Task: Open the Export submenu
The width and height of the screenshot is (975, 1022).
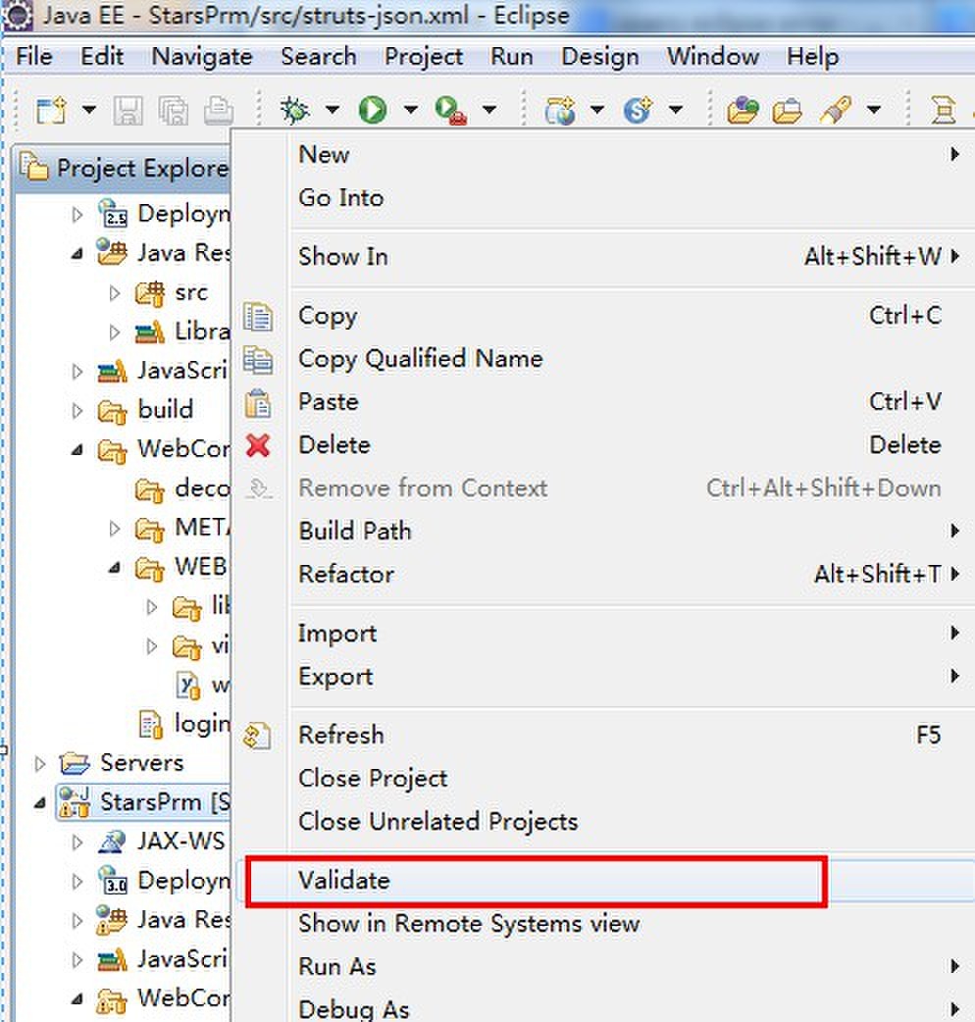Action: (602, 677)
